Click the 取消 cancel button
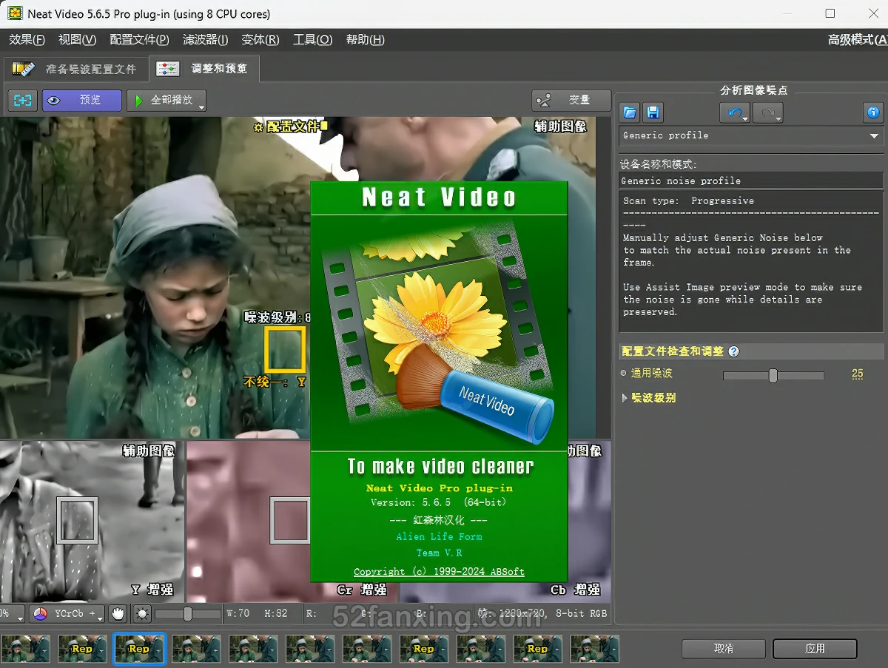This screenshot has height=668, width=888. (724, 648)
